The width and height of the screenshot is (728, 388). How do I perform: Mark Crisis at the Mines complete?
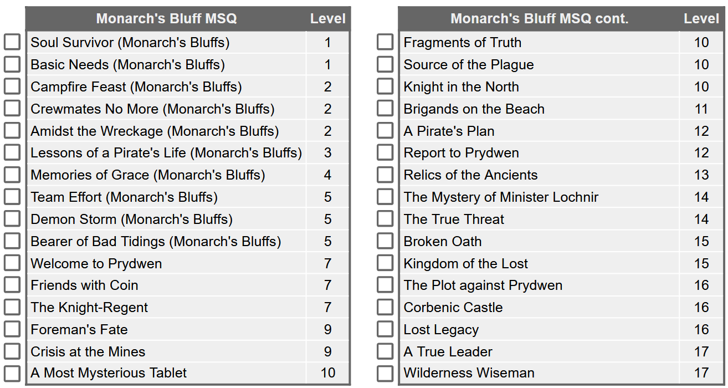(x=12, y=351)
